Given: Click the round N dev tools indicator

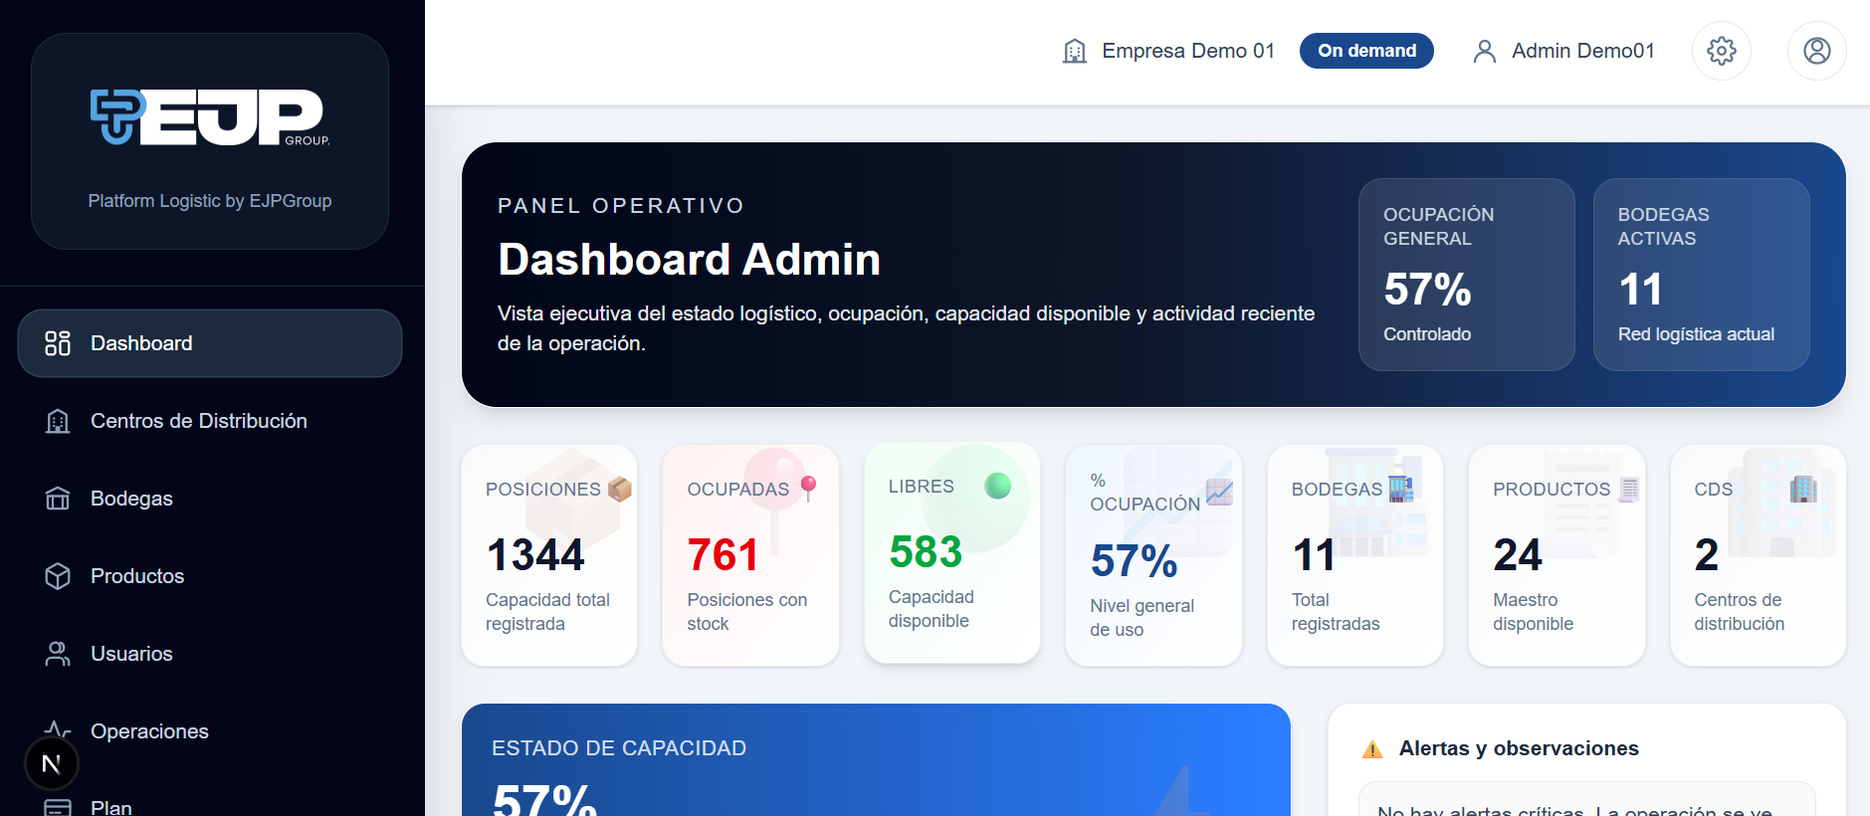Looking at the screenshot, I should 52,763.
